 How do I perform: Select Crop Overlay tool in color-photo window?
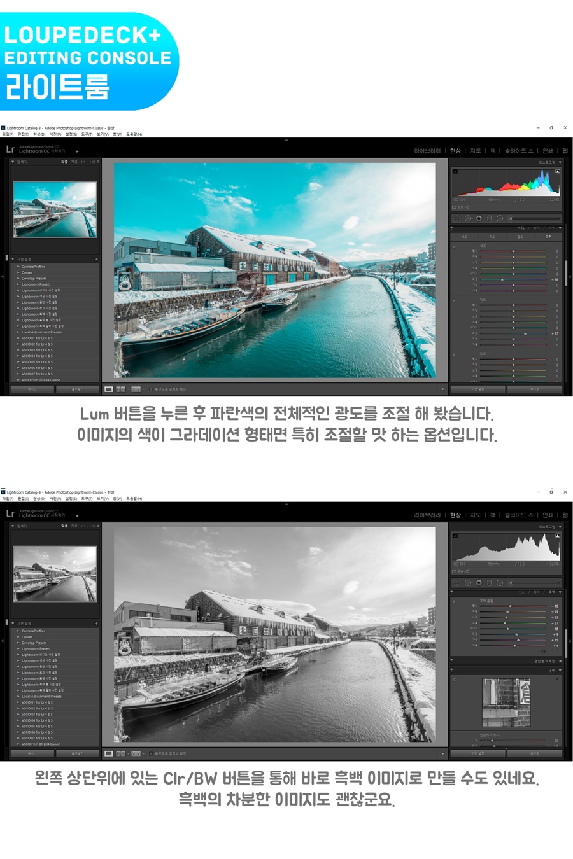(x=457, y=218)
